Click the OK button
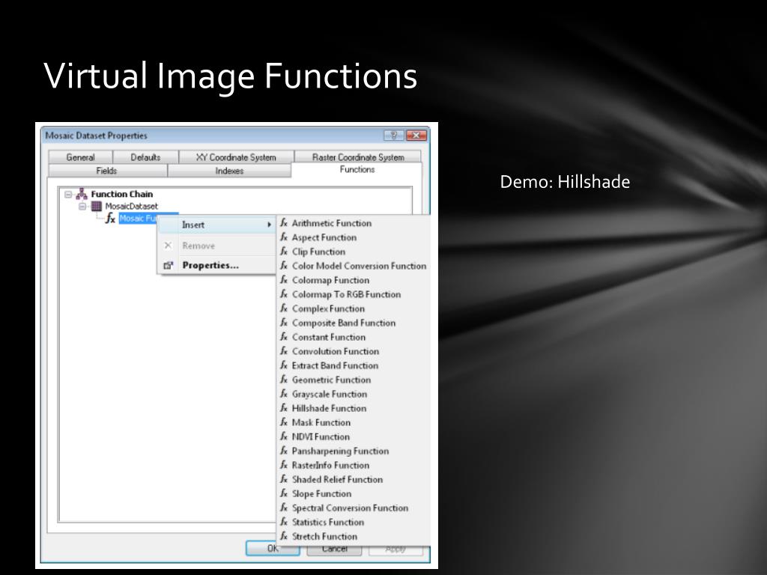 [273, 549]
